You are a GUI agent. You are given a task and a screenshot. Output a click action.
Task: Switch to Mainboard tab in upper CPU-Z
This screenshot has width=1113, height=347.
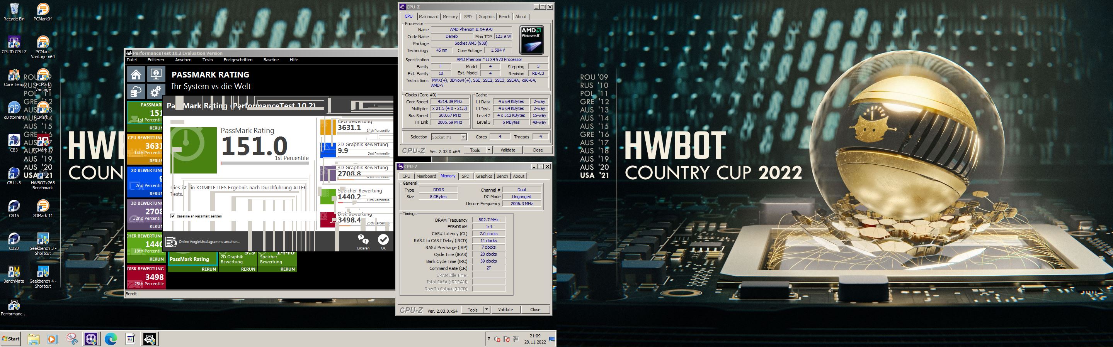point(429,16)
